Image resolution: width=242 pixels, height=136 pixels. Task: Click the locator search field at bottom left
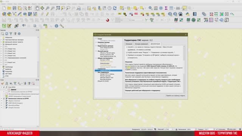13,129
